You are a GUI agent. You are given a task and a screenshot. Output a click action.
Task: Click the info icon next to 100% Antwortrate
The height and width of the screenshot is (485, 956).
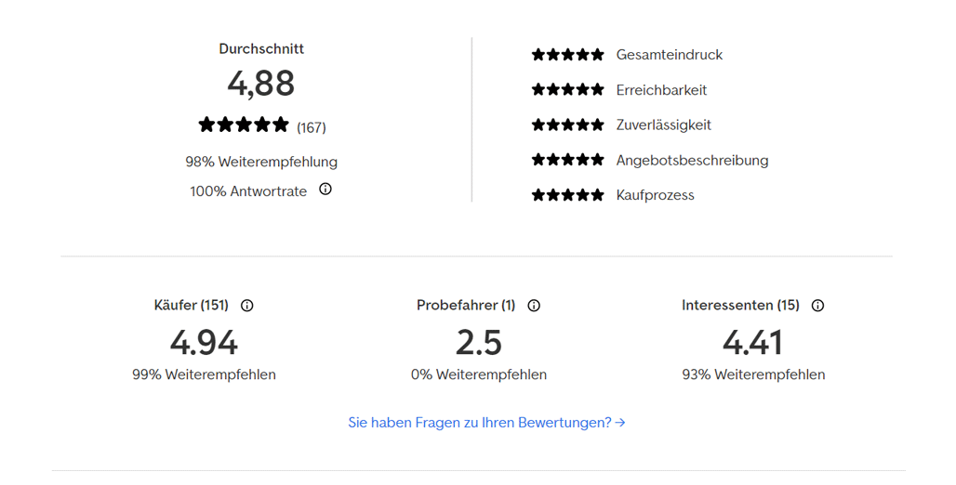point(325,189)
